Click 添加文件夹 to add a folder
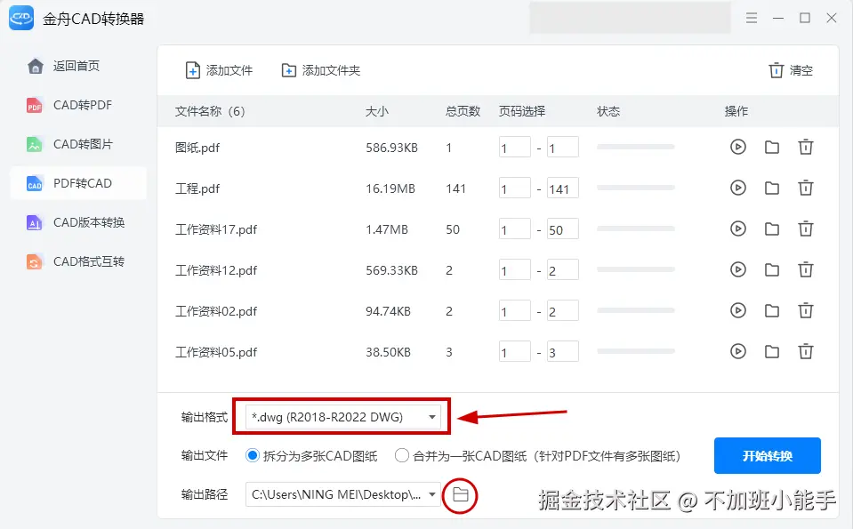 click(321, 70)
